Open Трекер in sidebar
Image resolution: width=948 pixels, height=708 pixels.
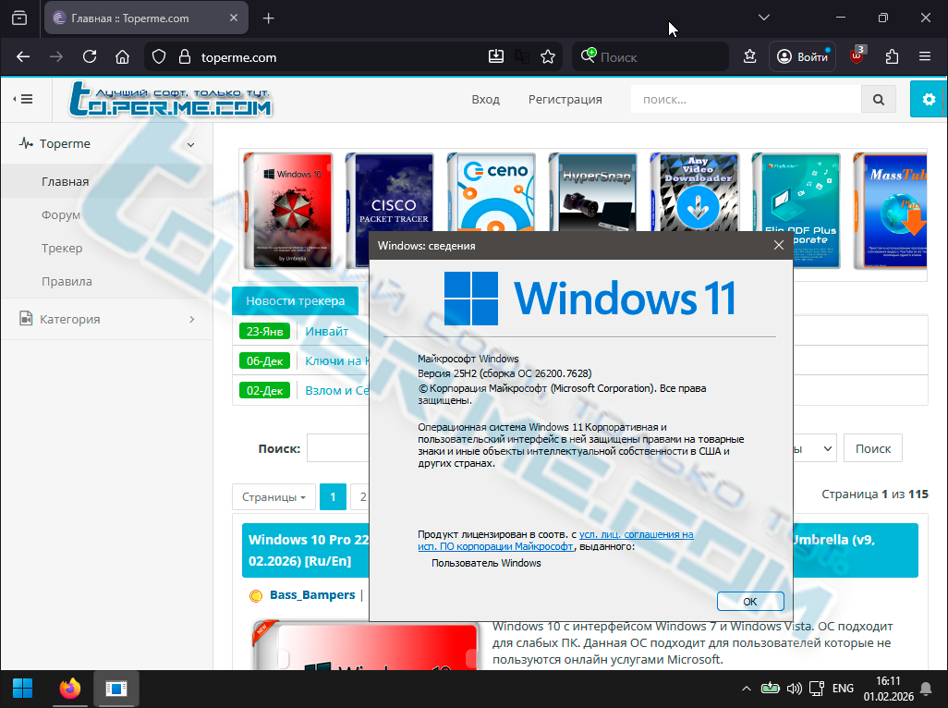pyautogui.click(x=62, y=248)
